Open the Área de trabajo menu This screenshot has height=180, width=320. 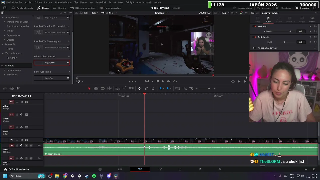(x=144, y=2)
